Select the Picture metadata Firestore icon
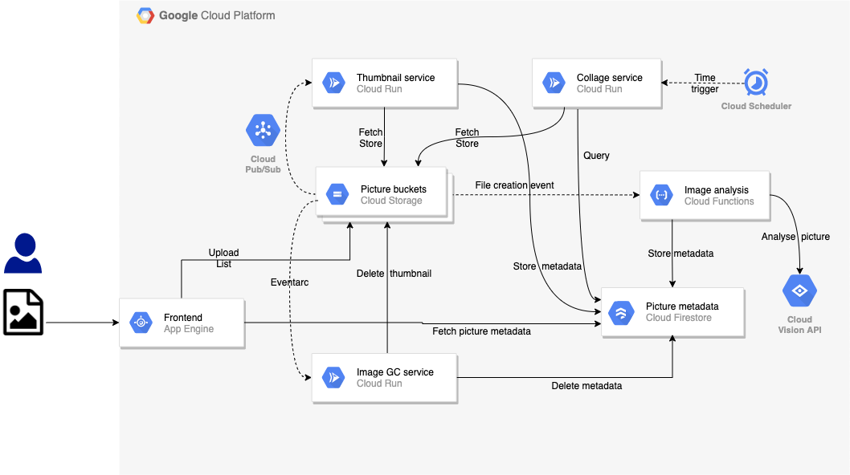Screen dimensions: 850x475 (622, 312)
